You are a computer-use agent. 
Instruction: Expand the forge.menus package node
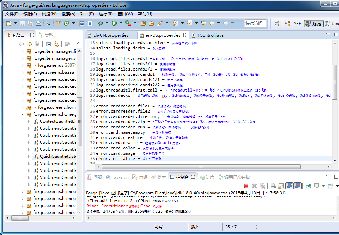(x=23, y=65)
